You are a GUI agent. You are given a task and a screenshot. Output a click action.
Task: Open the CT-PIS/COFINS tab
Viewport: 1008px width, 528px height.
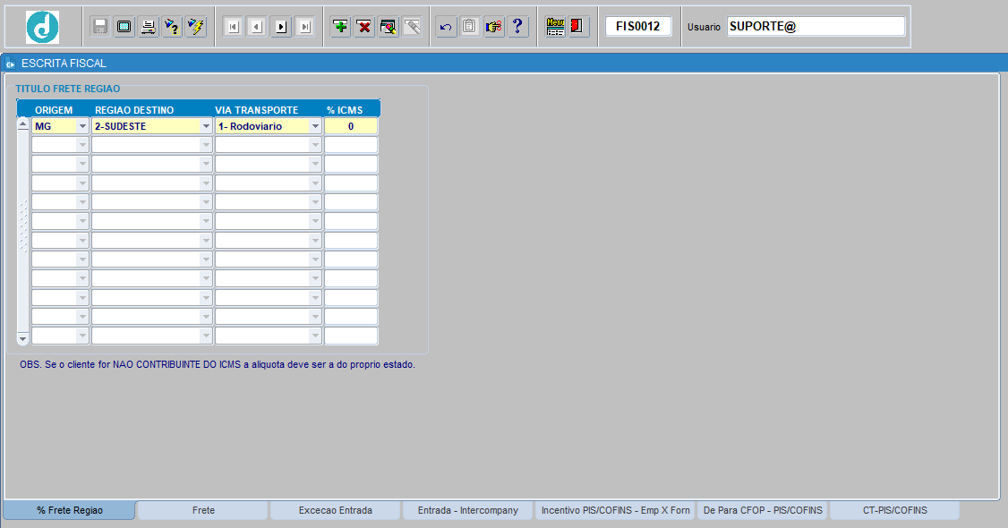pyautogui.click(x=894, y=510)
